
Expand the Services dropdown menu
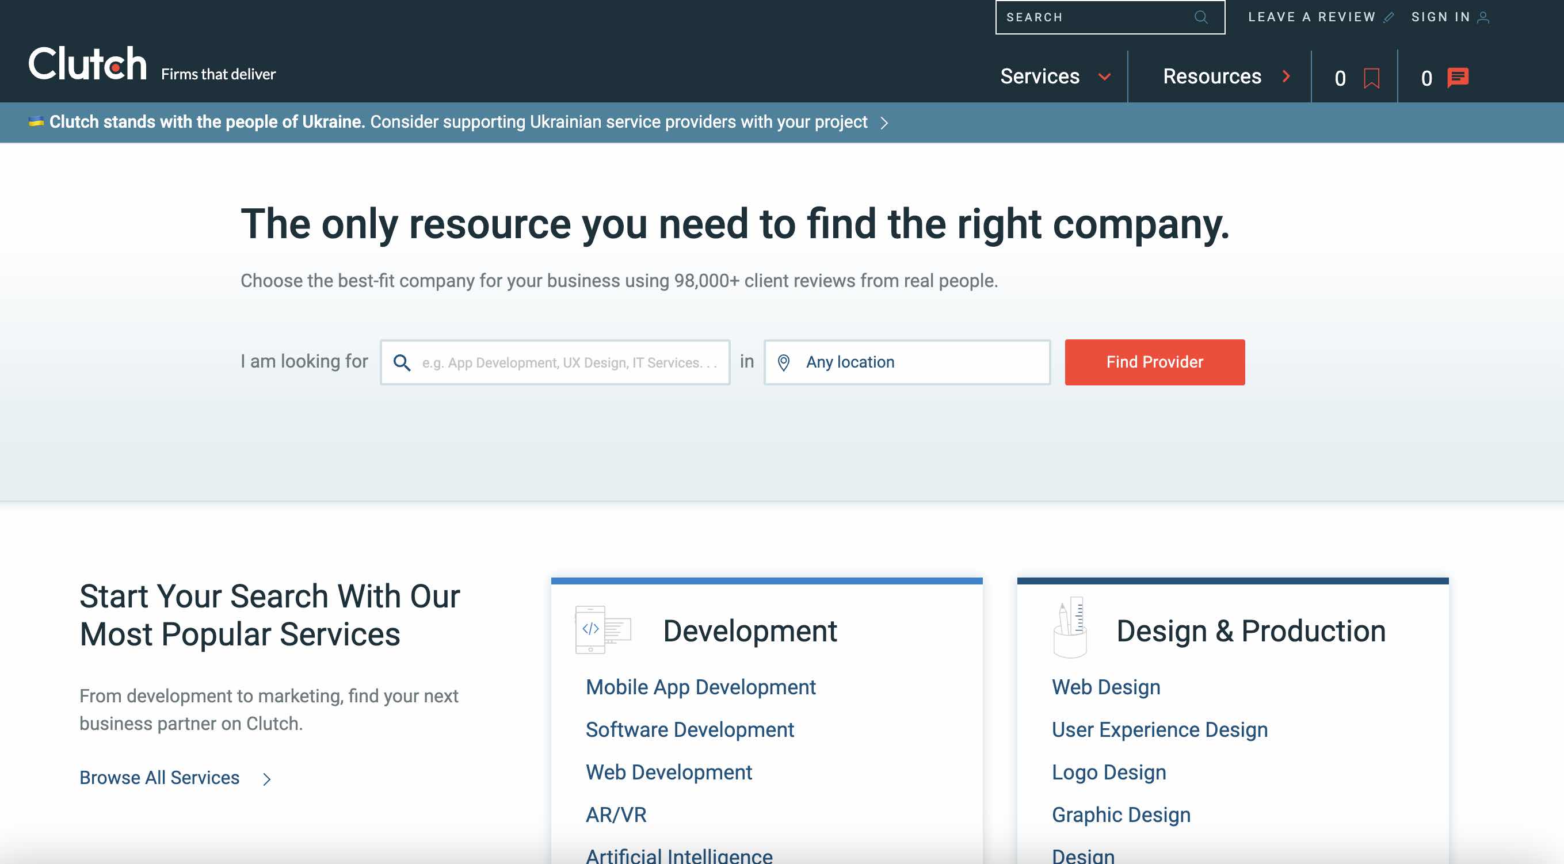pyautogui.click(x=1053, y=74)
